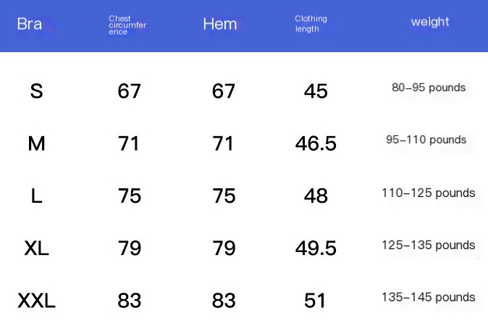This screenshot has width=488, height=331.
Task: Select size L row label
Action: (36, 196)
